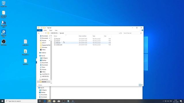Viewport: 184px width, 103px height.
Task: Select OneDrive in the navigation pane
Action: pyautogui.click(x=43, y=53)
